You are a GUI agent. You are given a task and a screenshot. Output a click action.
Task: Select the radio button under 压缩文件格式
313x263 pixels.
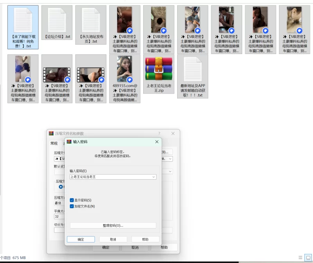[61, 187]
